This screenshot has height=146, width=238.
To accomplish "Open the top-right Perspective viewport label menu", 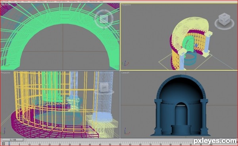I will 126,5.
